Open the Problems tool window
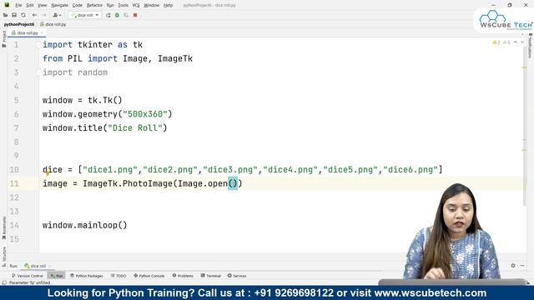The height and width of the screenshot is (300, 534). [183, 276]
